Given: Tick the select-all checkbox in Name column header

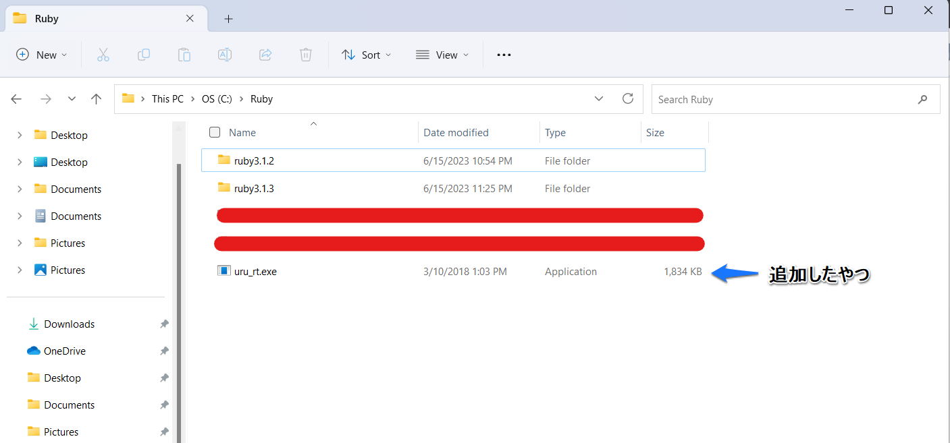Looking at the screenshot, I should pyautogui.click(x=215, y=132).
